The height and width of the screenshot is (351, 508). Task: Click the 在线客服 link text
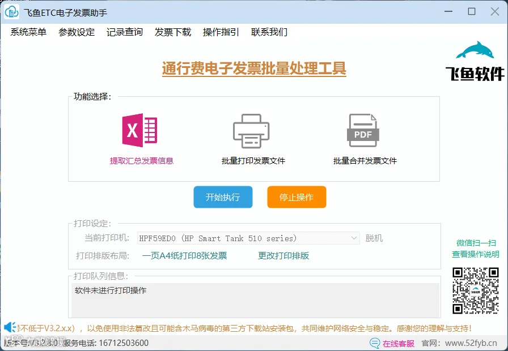click(399, 343)
